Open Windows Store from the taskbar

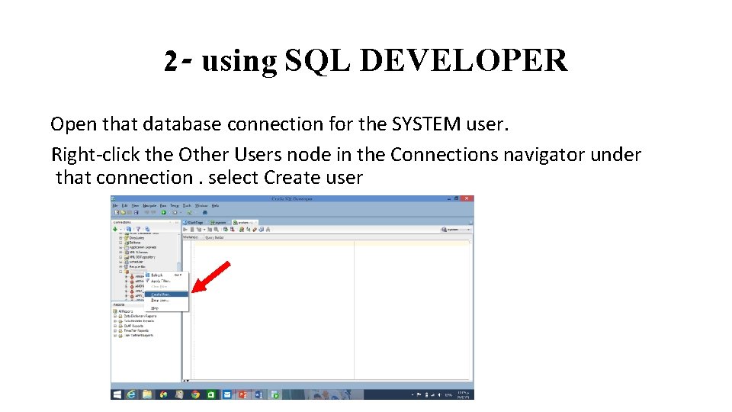coord(211,394)
